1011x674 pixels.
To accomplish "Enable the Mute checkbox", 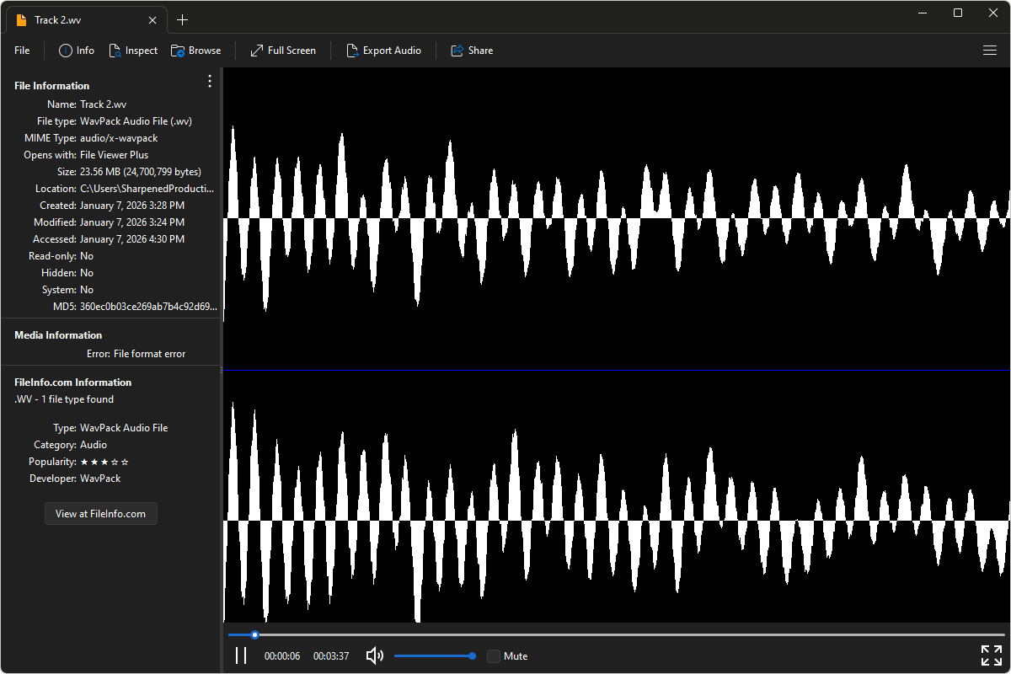I will (x=494, y=656).
